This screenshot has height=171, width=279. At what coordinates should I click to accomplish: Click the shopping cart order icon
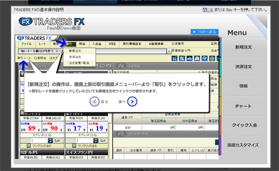[x=174, y=58]
